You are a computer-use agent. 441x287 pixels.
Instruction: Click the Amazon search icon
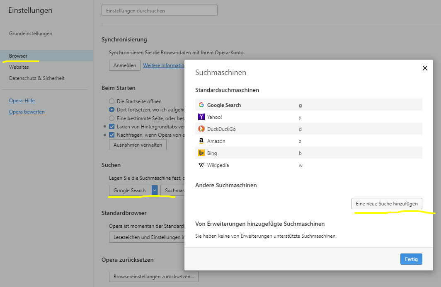[201, 141]
